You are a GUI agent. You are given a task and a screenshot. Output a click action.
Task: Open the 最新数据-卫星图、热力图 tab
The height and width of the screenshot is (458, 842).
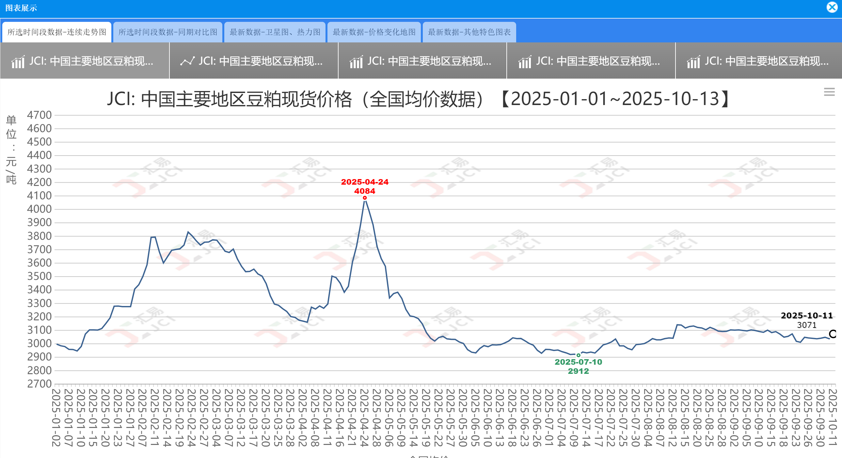click(x=275, y=32)
